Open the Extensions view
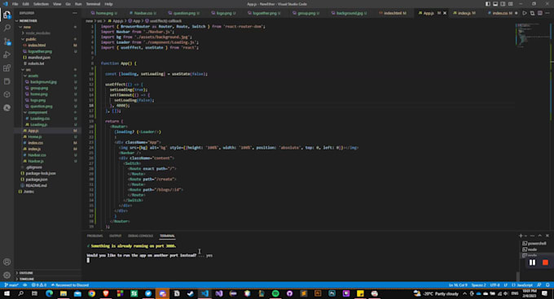 tap(7, 68)
